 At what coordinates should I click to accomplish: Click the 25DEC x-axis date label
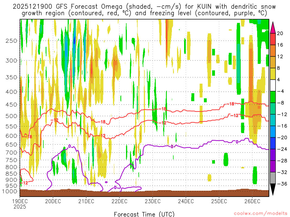click(219, 201)
